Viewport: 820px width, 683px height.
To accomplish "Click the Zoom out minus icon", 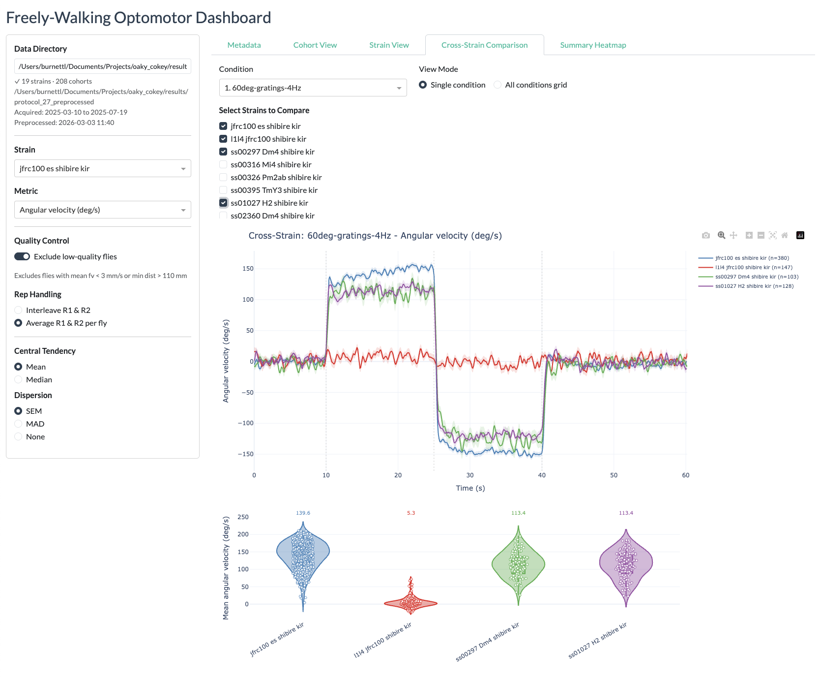I will (761, 235).
